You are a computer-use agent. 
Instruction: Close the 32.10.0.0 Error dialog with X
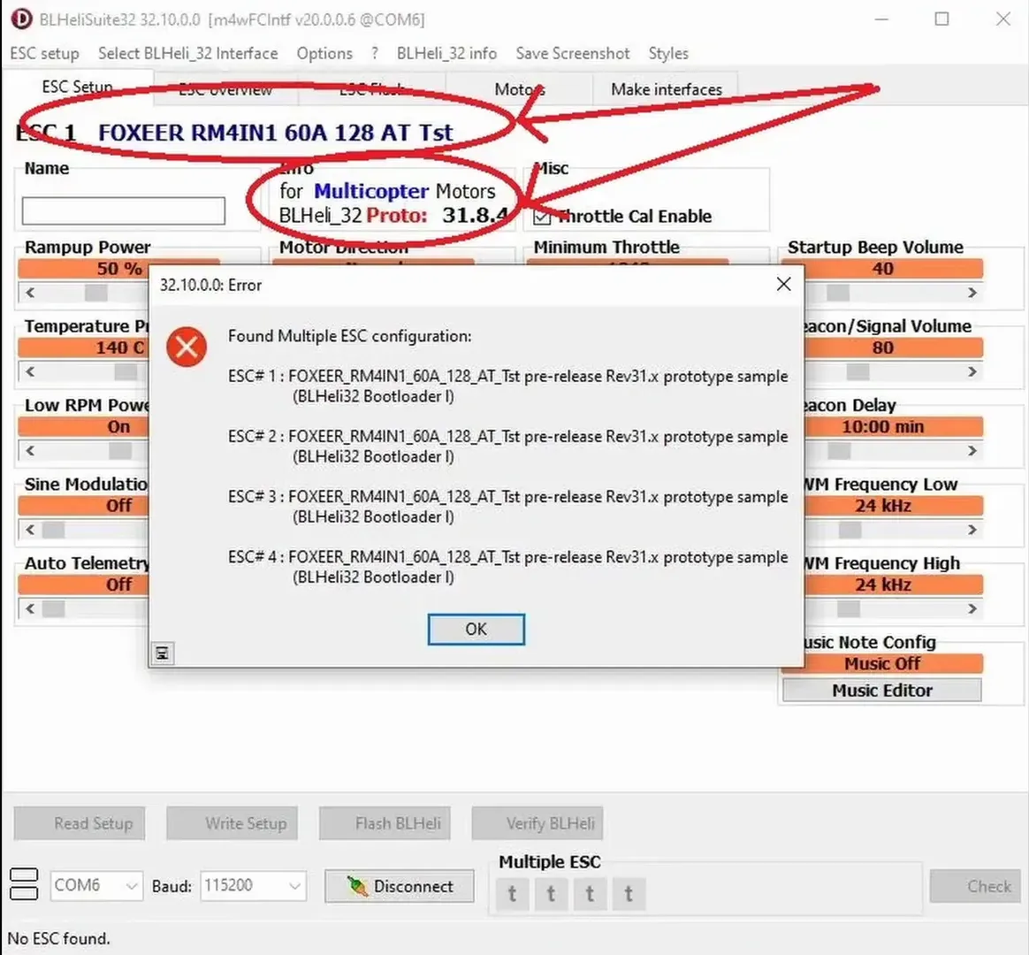click(783, 284)
